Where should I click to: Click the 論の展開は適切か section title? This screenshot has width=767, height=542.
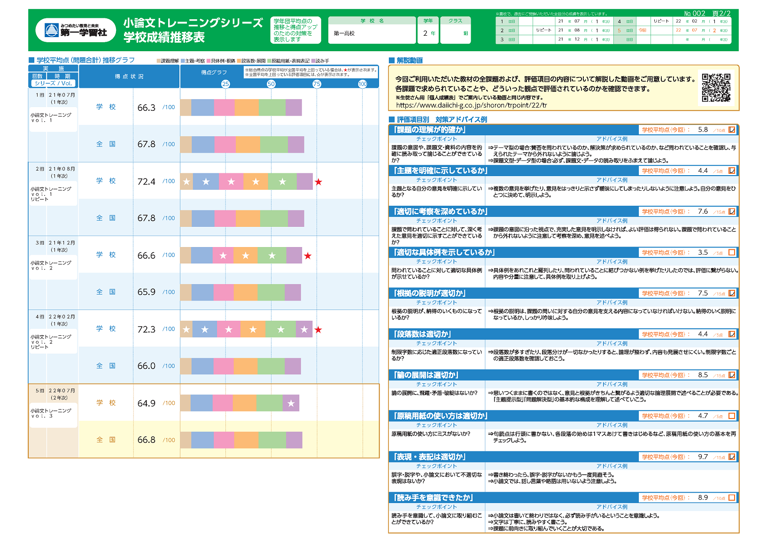coord(426,375)
